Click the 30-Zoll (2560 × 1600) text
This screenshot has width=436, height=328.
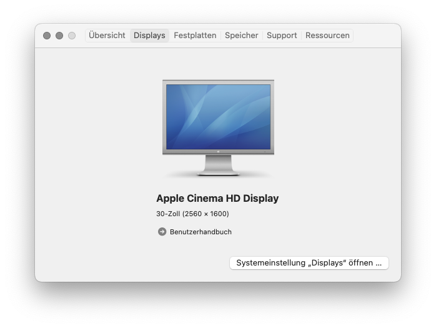pos(192,214)
